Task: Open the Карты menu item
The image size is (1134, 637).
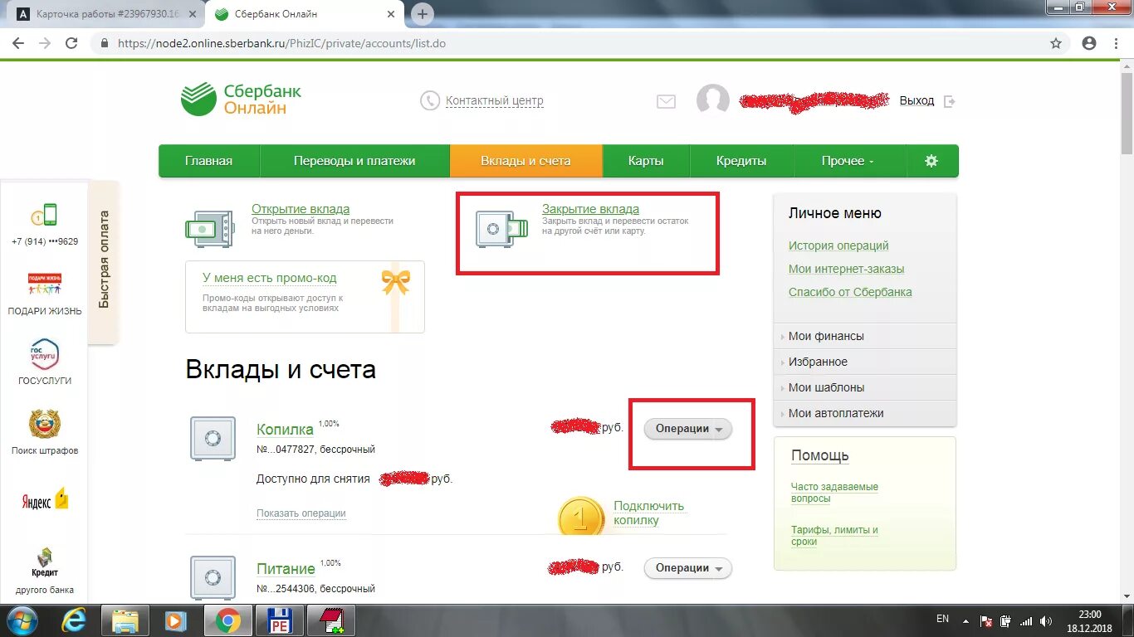Action: click(x=646, y=161)
